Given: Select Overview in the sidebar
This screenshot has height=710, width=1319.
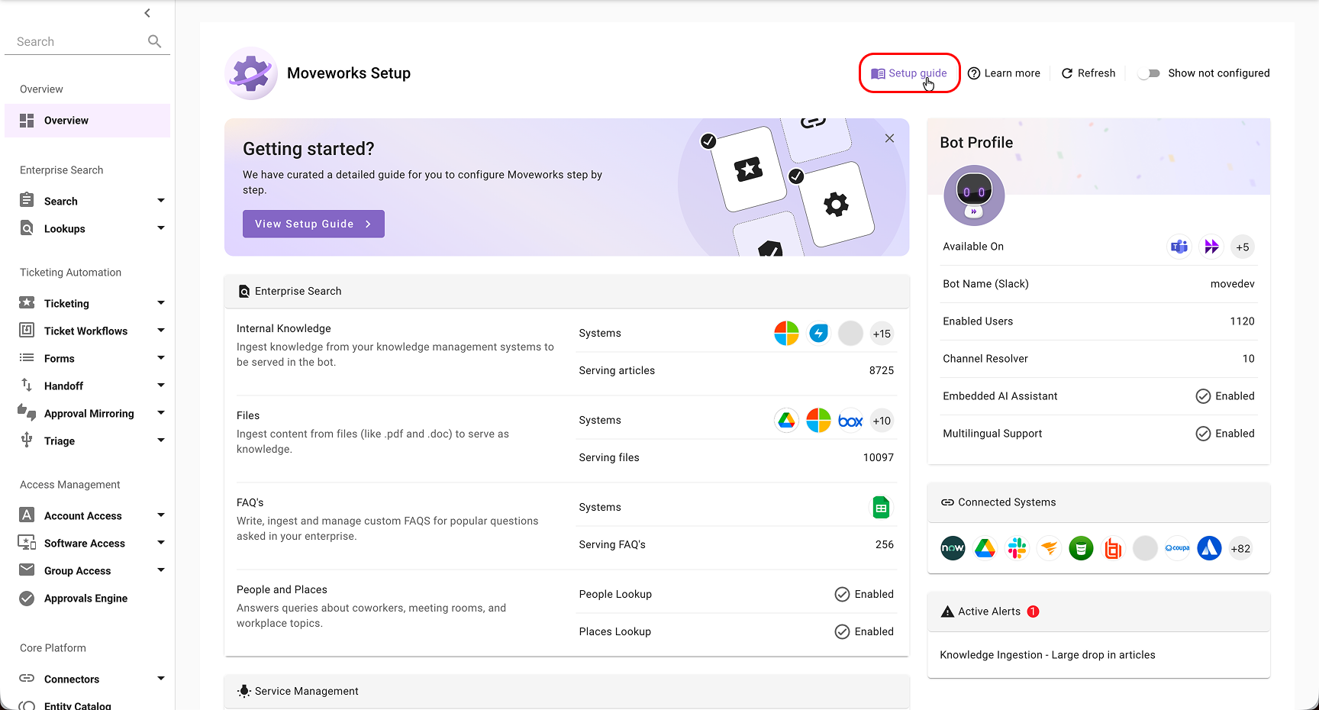Looking at the screenshot, I should tap(88, 121).
